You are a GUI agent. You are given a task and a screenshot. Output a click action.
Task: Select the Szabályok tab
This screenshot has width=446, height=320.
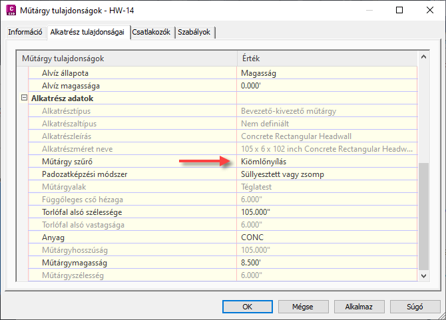195,32
